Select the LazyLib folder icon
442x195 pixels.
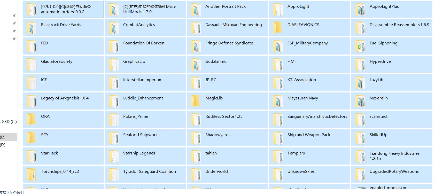pyautogui.click(x=360, y=83)
